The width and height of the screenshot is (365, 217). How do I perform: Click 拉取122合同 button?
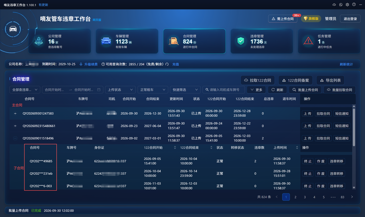tap(258, 80)
